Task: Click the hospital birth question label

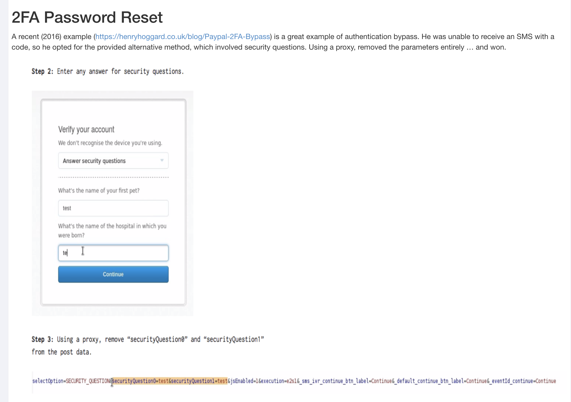Action: pyautogui.click(x=112, y=226)
